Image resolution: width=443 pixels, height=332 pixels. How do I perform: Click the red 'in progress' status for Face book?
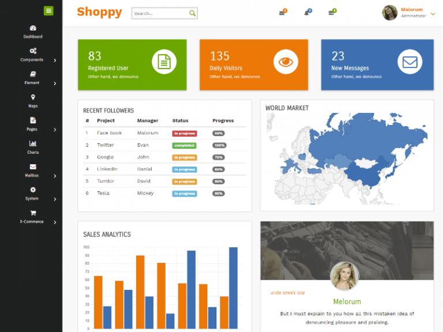click(184, 133)
